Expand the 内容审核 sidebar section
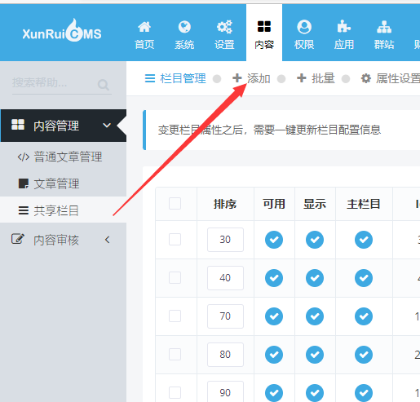The width and height of the screenshot is (420, 402). click(64, 240)
